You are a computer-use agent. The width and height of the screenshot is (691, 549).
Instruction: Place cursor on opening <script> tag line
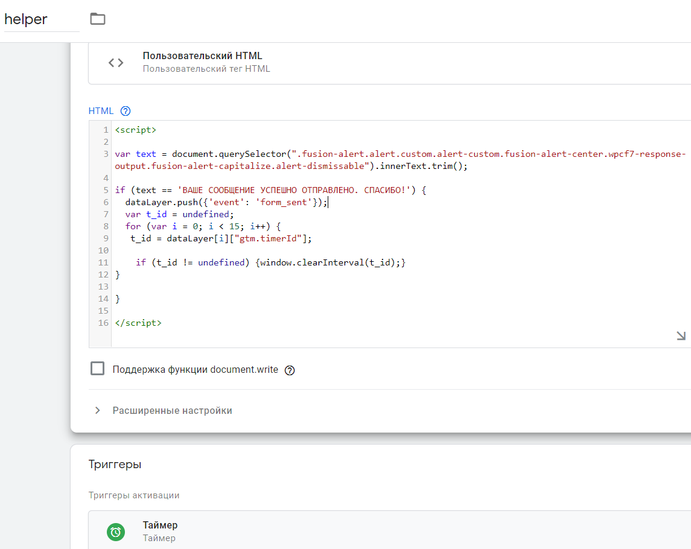pos(135,130)
